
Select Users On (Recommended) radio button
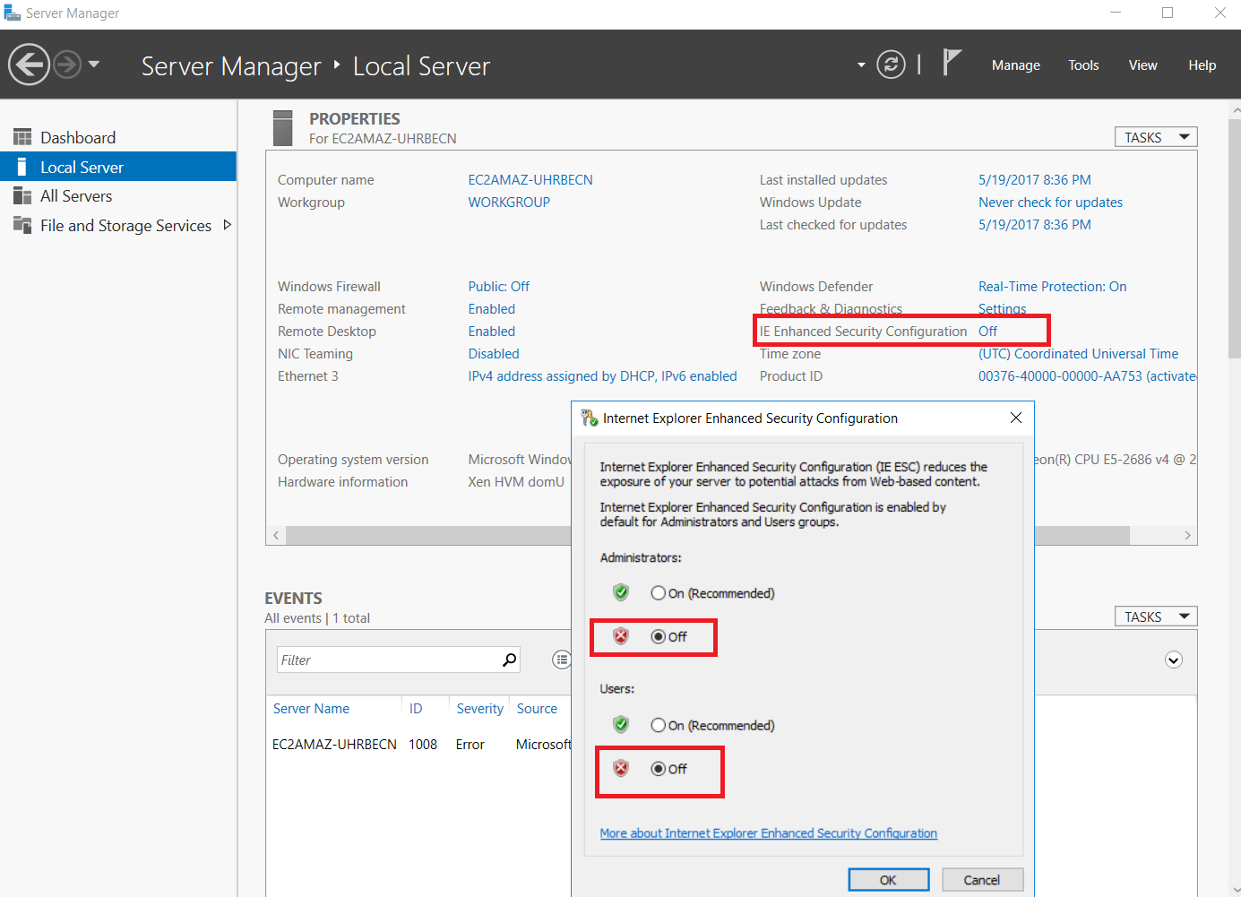tap(659, 725)
